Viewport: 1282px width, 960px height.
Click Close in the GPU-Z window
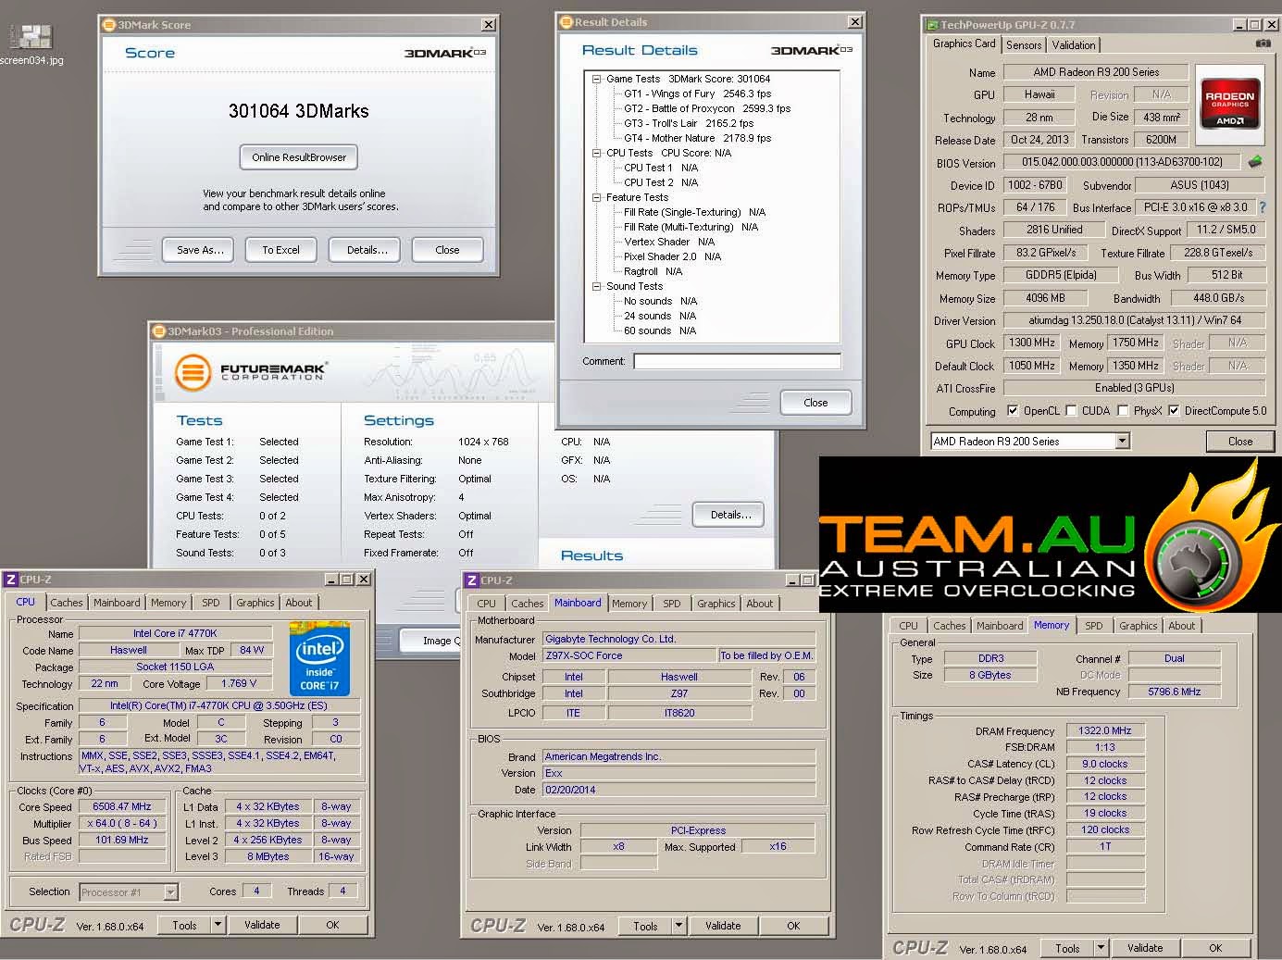tap(1240, 442)
